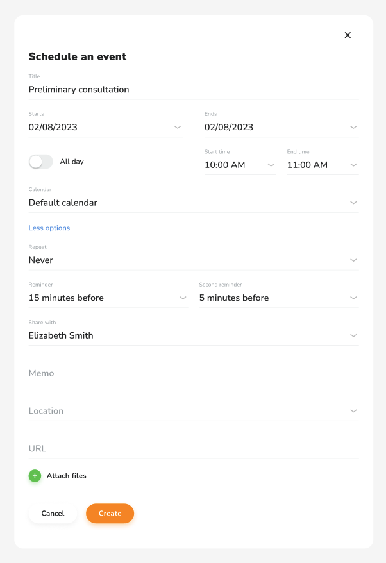
Task: Expand the Second reminder chevron
Action: (x=353, y=298)
